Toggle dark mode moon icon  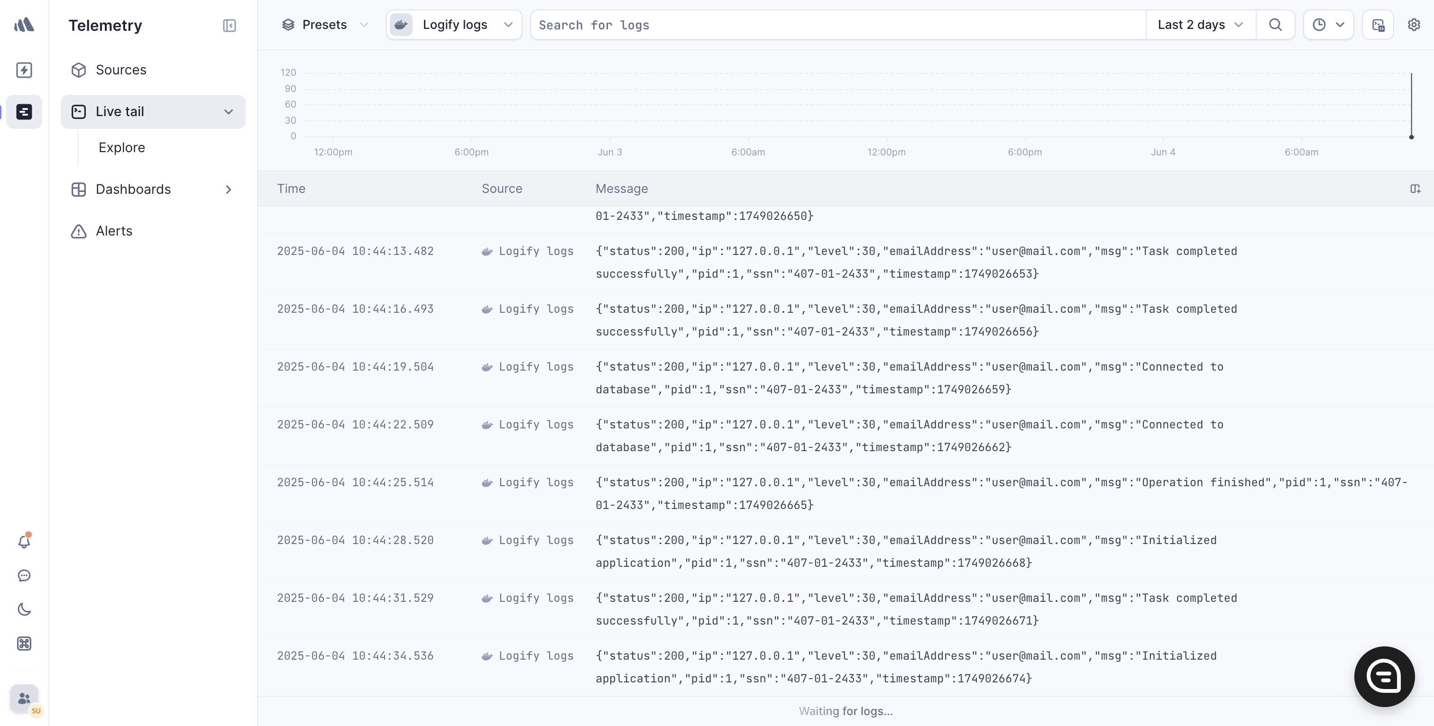pyautogui.click(x=24, y=610)
